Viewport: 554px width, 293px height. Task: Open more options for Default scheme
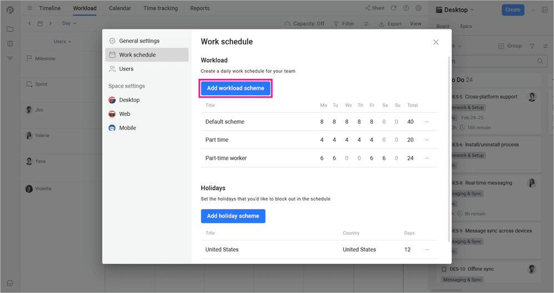click(x=426, y=122)
